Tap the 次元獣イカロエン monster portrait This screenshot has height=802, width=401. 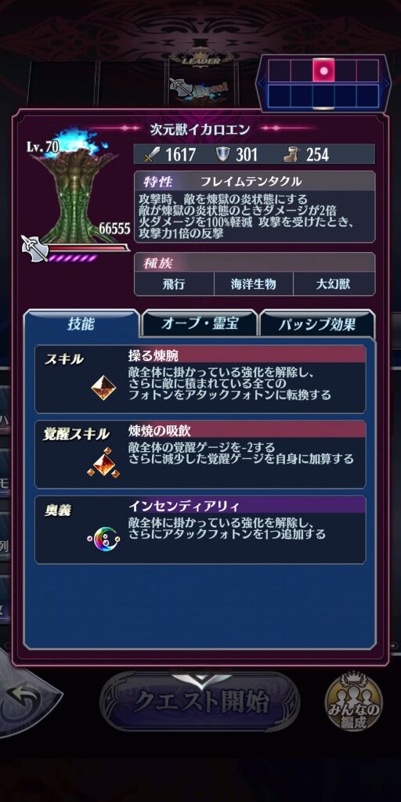tap(77, 186)
